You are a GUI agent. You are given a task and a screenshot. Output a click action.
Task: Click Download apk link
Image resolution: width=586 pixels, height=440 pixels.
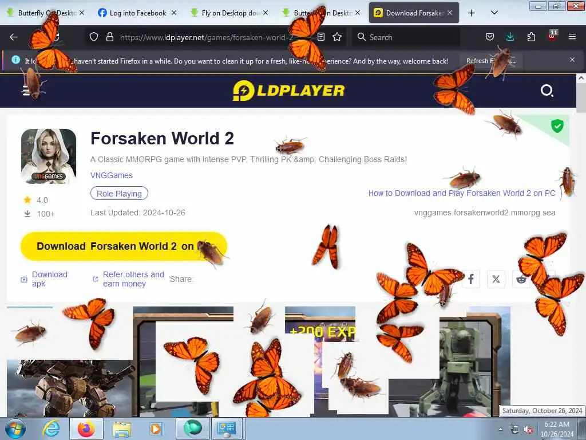[x=44, y=279]
